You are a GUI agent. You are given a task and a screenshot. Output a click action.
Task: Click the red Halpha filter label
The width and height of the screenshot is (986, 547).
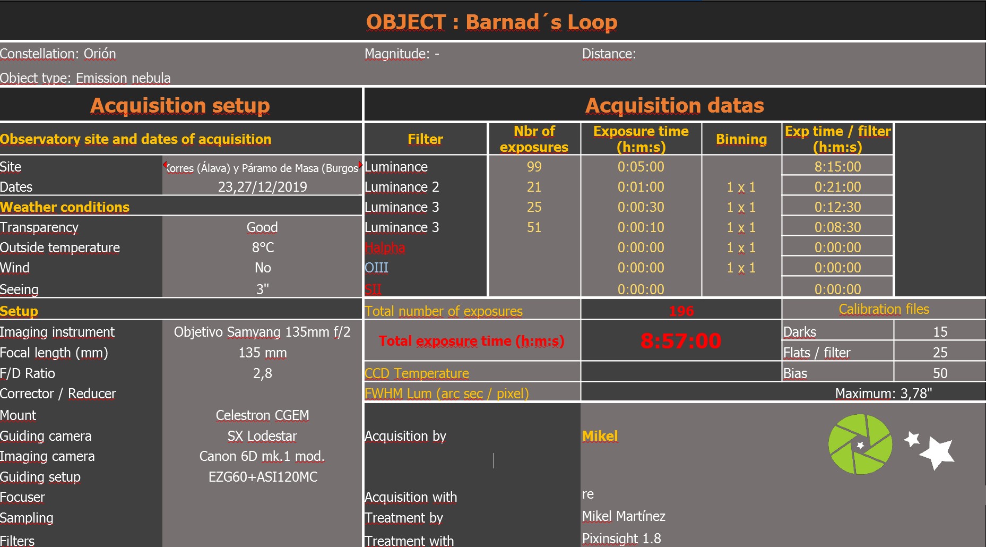385,247
